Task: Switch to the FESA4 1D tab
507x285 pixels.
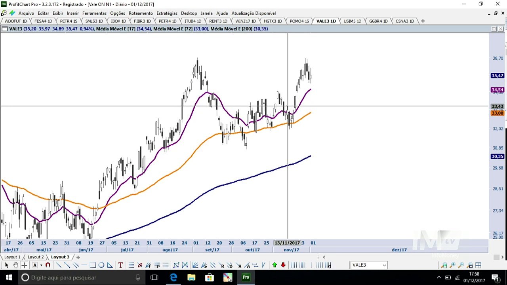Action: click(43, 21)
